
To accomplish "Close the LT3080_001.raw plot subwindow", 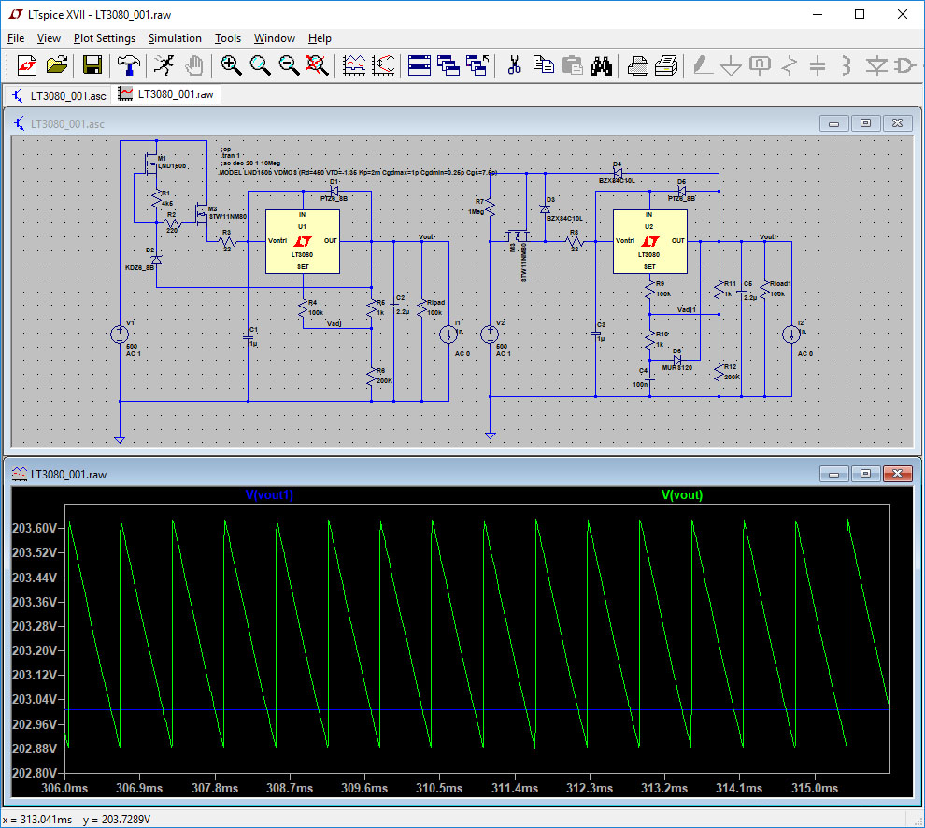I will (x=897, y=474).
